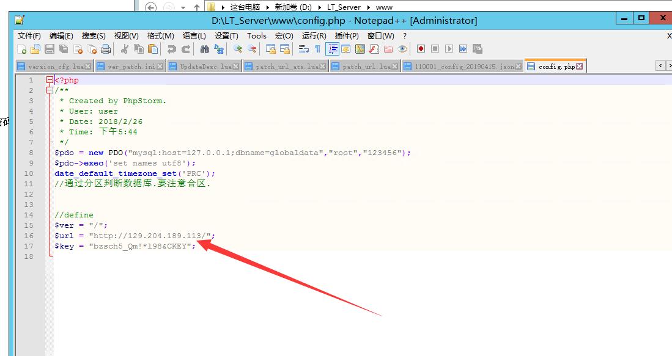Click the Print icon in toolbar
Viewport: 672px width, 356px height.
(106, 49)
